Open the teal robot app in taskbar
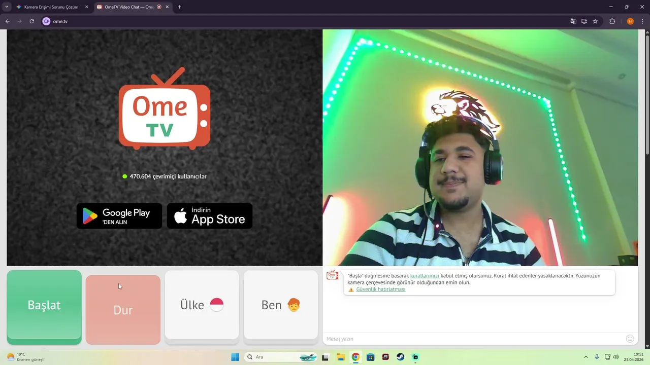Viewport: 650px width, 365px height. [x=415, y=357]
